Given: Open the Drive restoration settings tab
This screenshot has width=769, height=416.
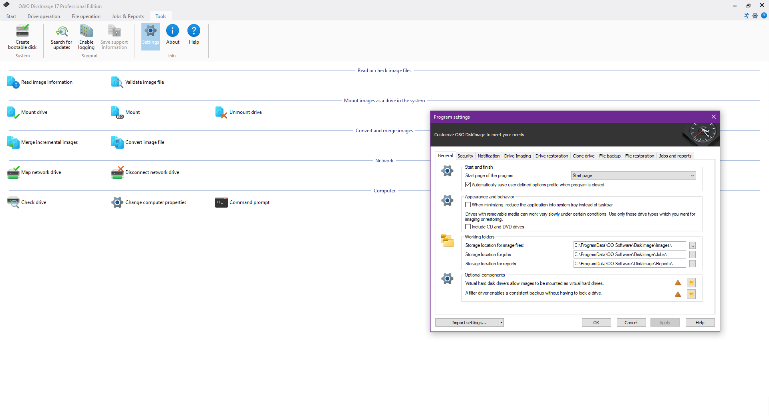Looking at the screenshot, I should point(552,156).
